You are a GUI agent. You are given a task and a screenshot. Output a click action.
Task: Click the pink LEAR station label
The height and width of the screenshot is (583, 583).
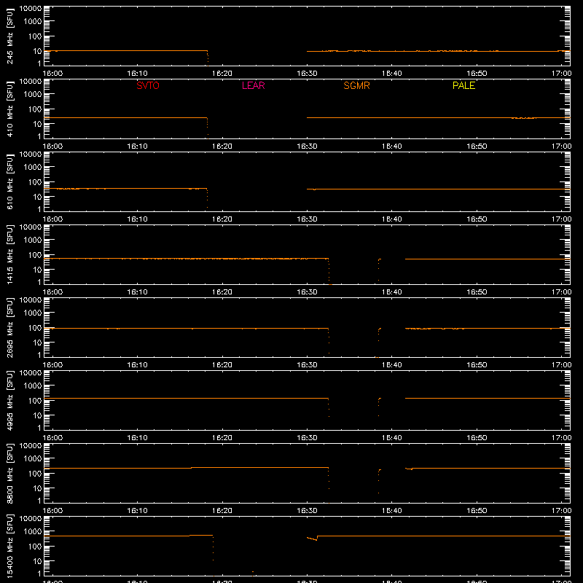(253, 85)
